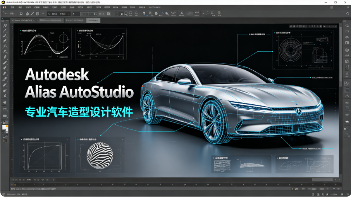Click the segmented slider field in top toolbar
The image size is (351, 197).
pos(89,14)
